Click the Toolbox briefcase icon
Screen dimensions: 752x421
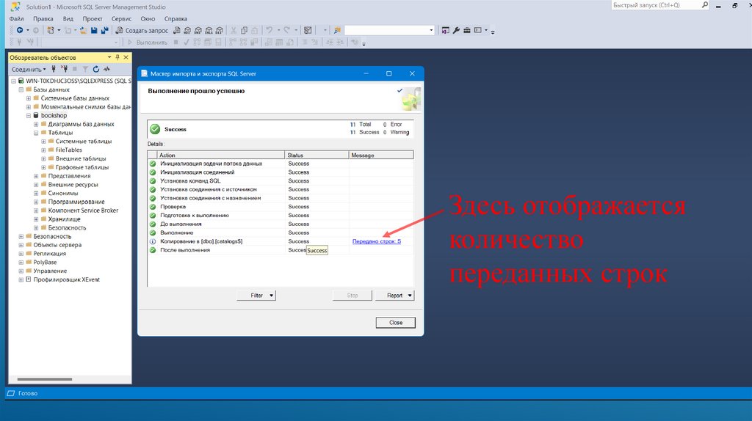466,30
